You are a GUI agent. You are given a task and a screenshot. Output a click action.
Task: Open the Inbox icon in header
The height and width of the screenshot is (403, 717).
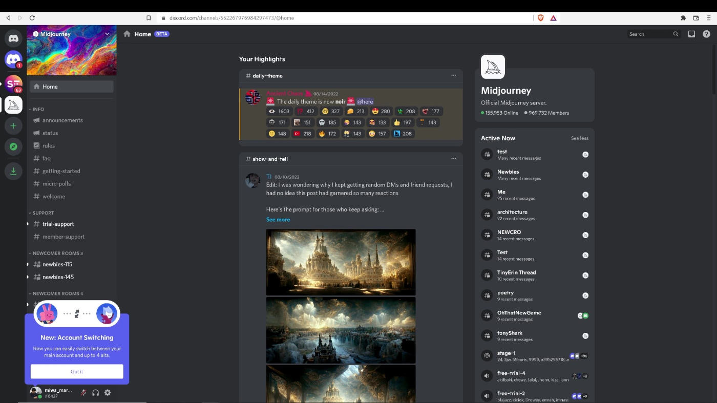click(x=691, y=34)
